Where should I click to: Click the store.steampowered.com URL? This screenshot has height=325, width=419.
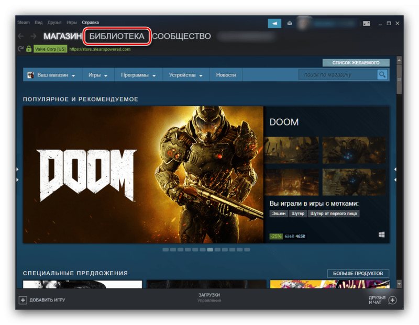click(x=100, y=49)
